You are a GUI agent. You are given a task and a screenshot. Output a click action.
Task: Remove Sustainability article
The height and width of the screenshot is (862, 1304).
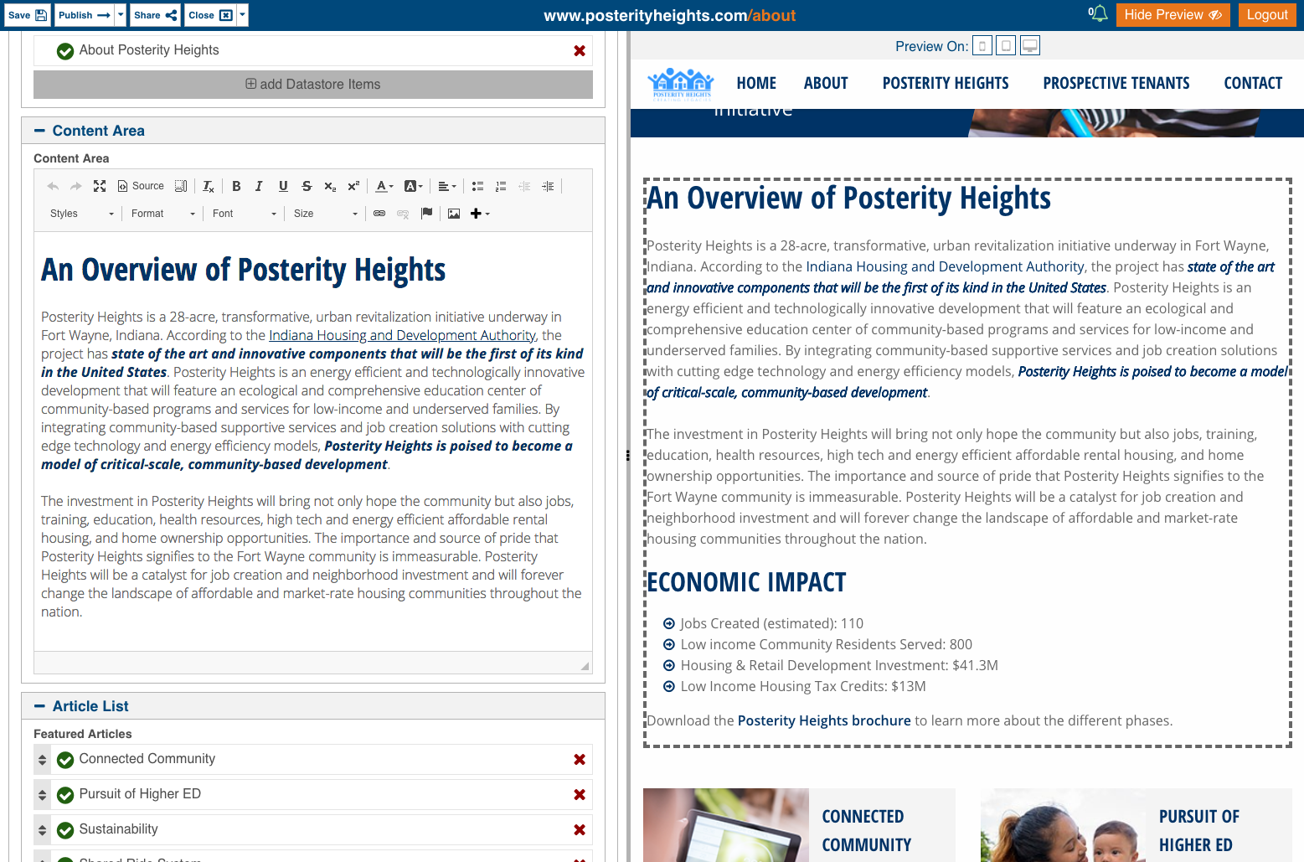tap(580, 830)
